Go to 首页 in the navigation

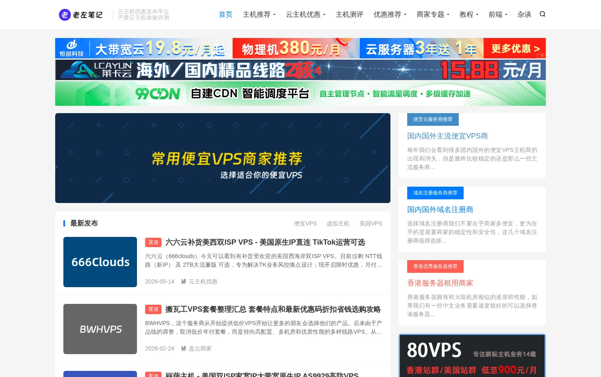coord(226,15)
